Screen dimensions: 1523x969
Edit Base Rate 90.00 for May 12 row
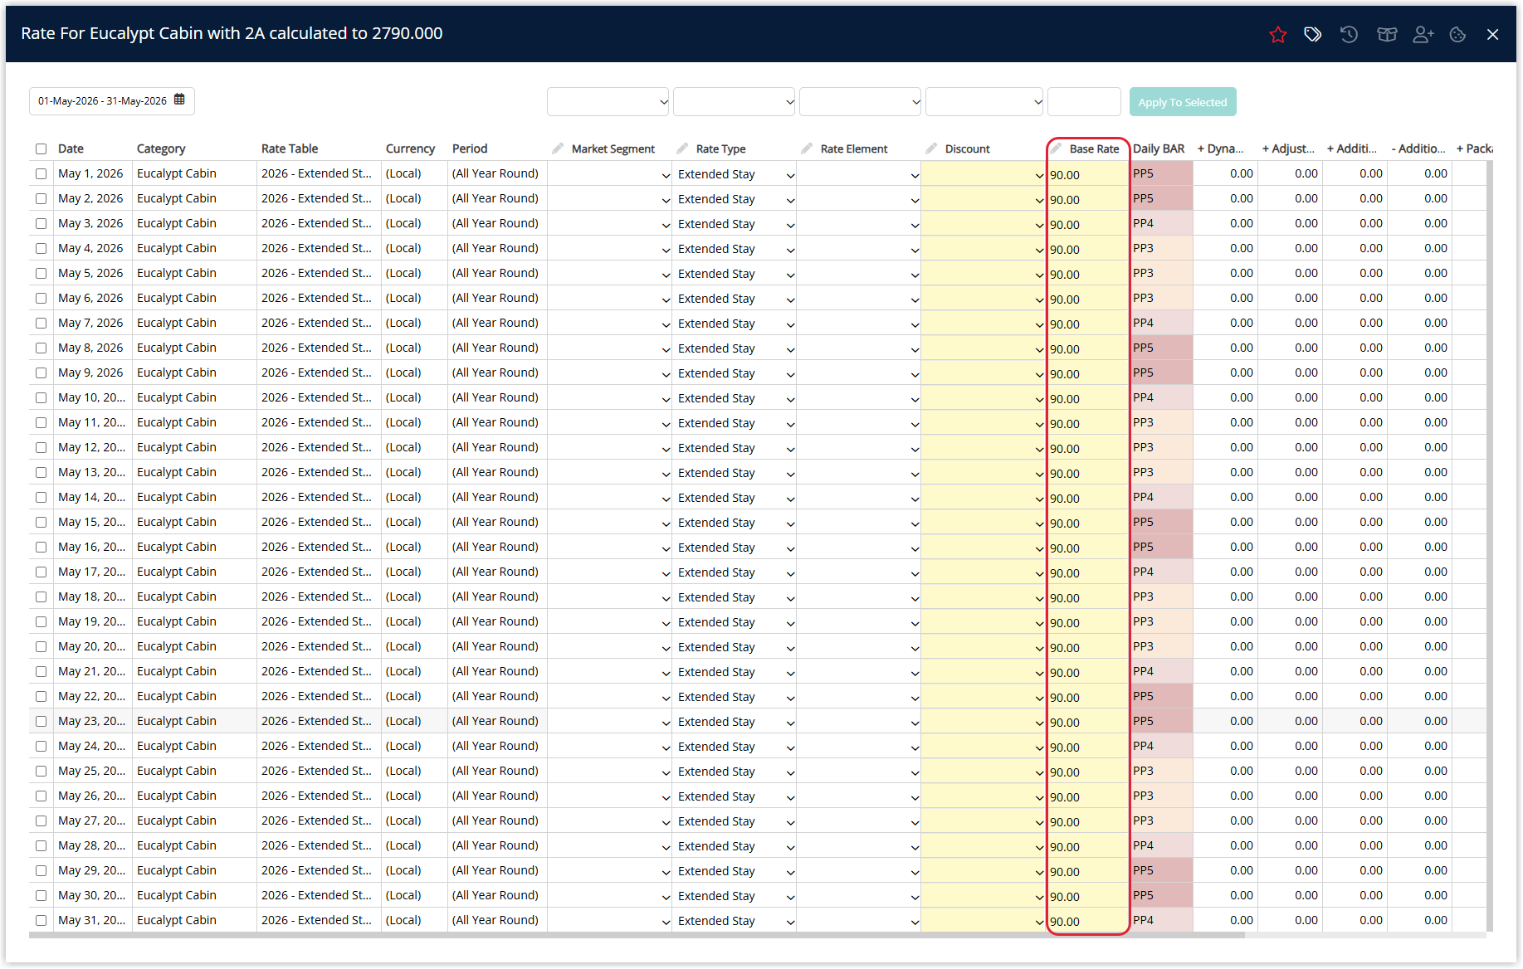pos(1088,449)
